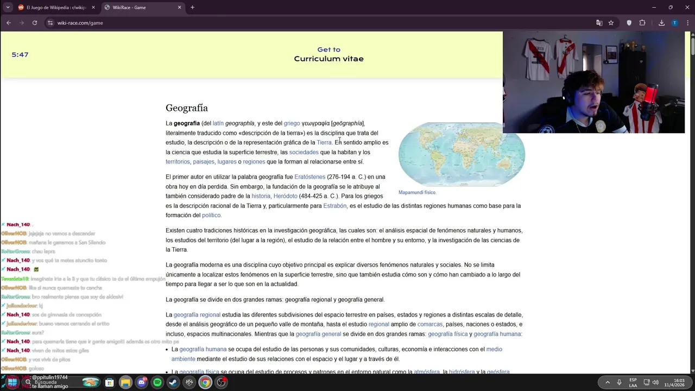
Task: Open the 'atmósfera' link
Action: (x=426, y=372)
